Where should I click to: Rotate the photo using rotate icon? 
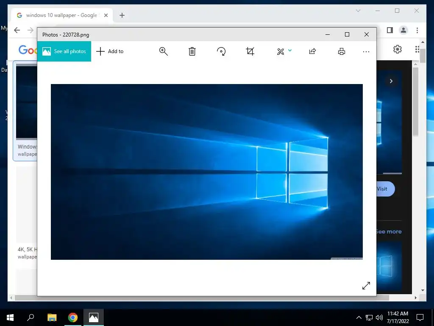tap(221, 51)
